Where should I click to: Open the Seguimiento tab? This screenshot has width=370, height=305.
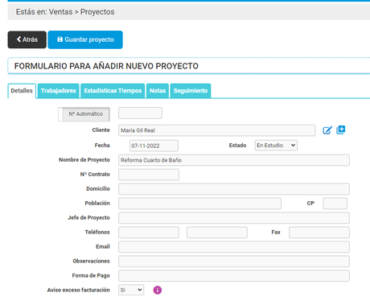191,91
